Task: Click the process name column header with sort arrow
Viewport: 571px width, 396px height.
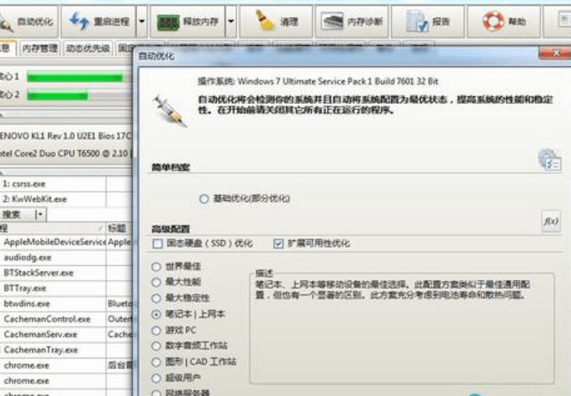Action: point(53,229)
